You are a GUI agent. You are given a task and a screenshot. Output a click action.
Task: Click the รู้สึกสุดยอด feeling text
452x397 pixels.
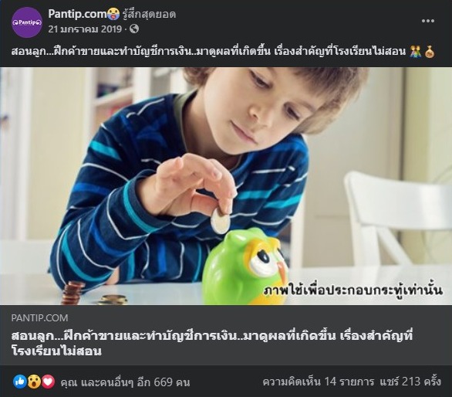[x=149, y=14]
